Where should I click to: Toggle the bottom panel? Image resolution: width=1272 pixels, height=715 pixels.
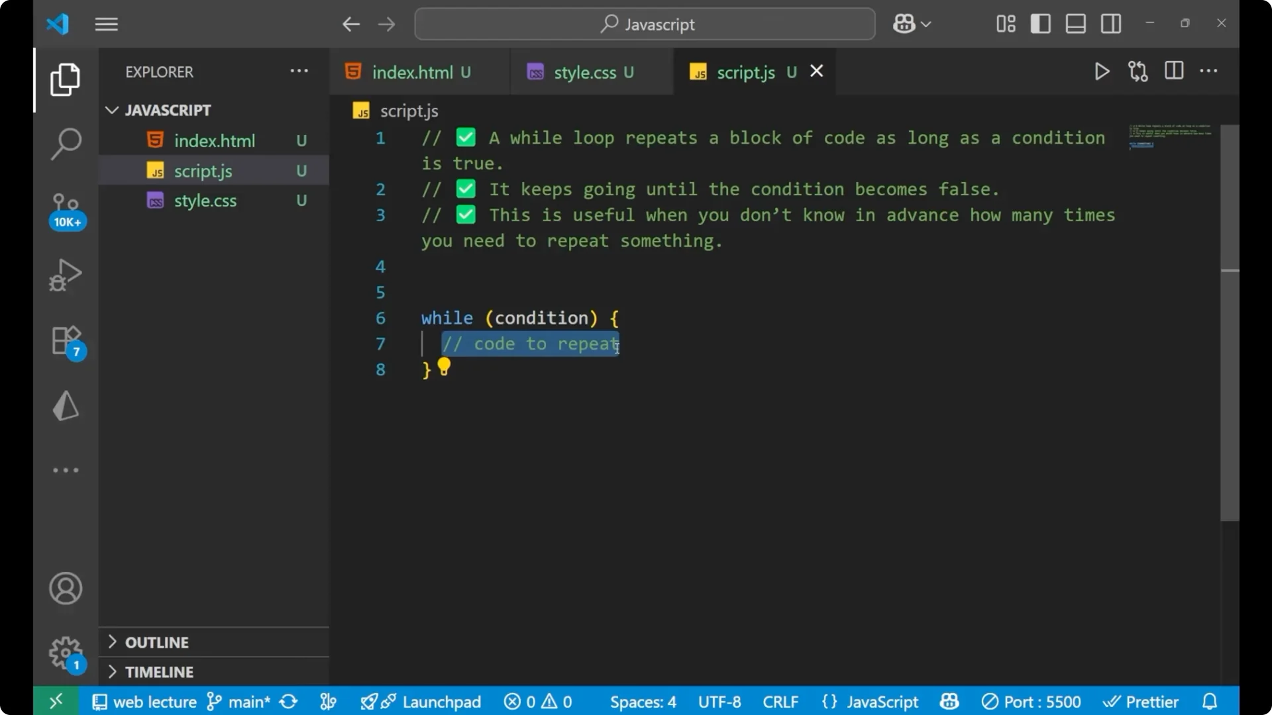1075,23
